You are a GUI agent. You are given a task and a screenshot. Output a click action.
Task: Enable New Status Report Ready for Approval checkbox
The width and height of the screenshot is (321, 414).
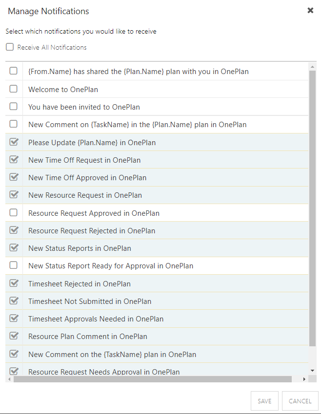point(14,265)
